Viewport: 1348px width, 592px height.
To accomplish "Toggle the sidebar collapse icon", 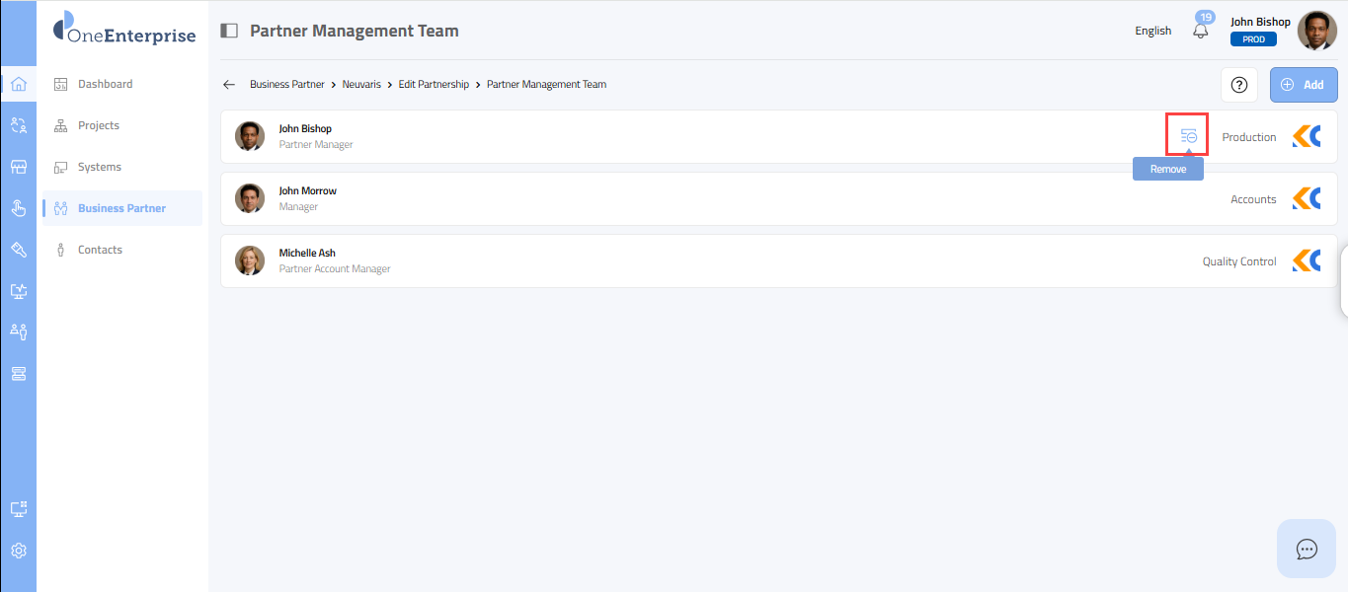I will click(229, 31).
